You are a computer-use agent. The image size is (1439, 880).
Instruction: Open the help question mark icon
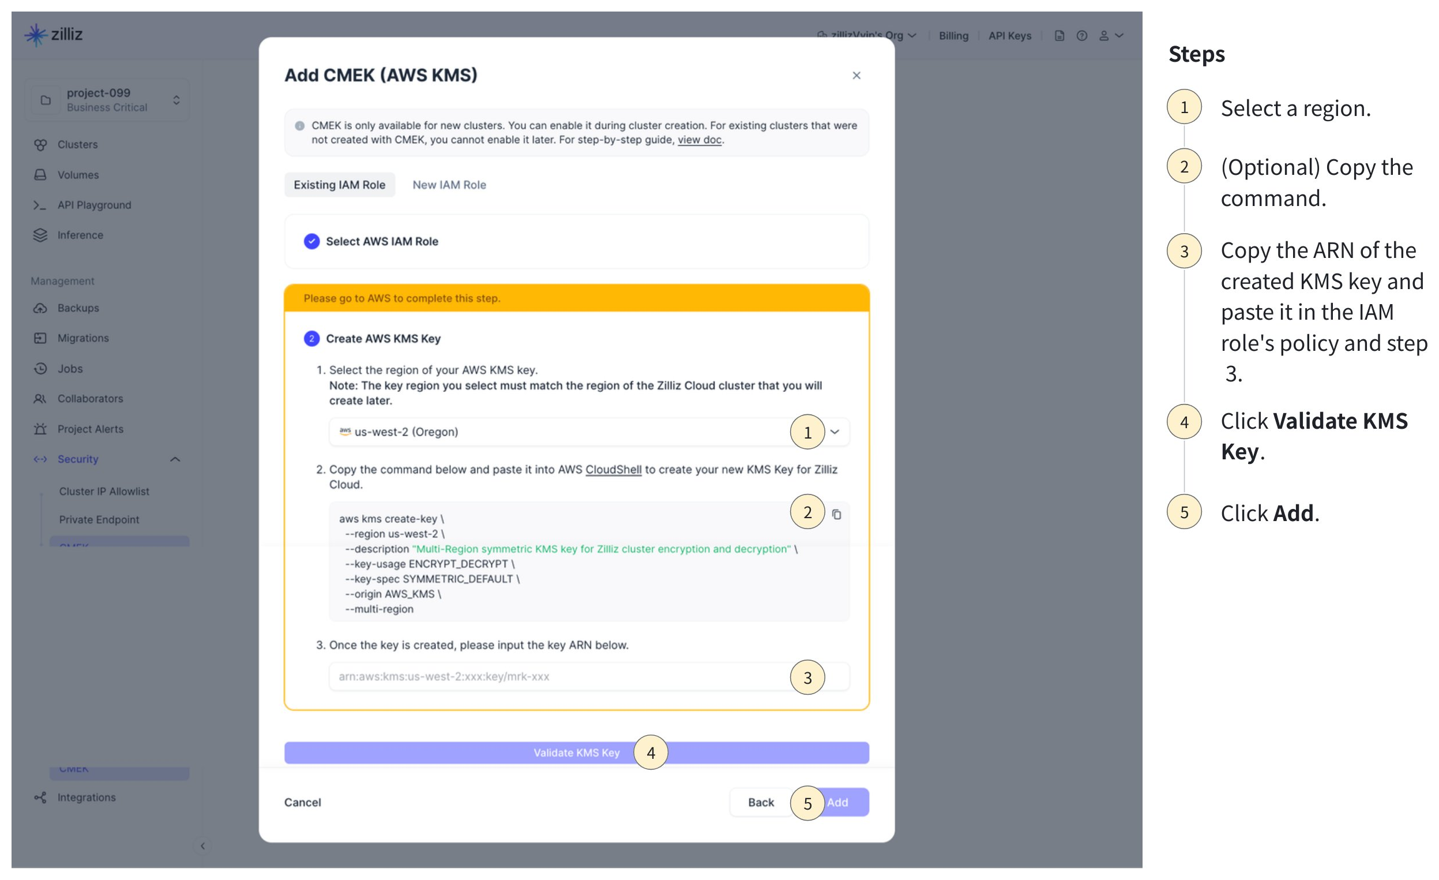pos(1081,36)
